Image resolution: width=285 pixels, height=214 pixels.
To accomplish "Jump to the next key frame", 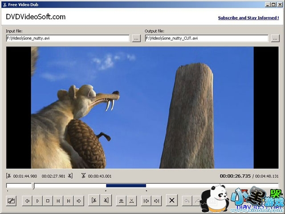I will [69, 201].
